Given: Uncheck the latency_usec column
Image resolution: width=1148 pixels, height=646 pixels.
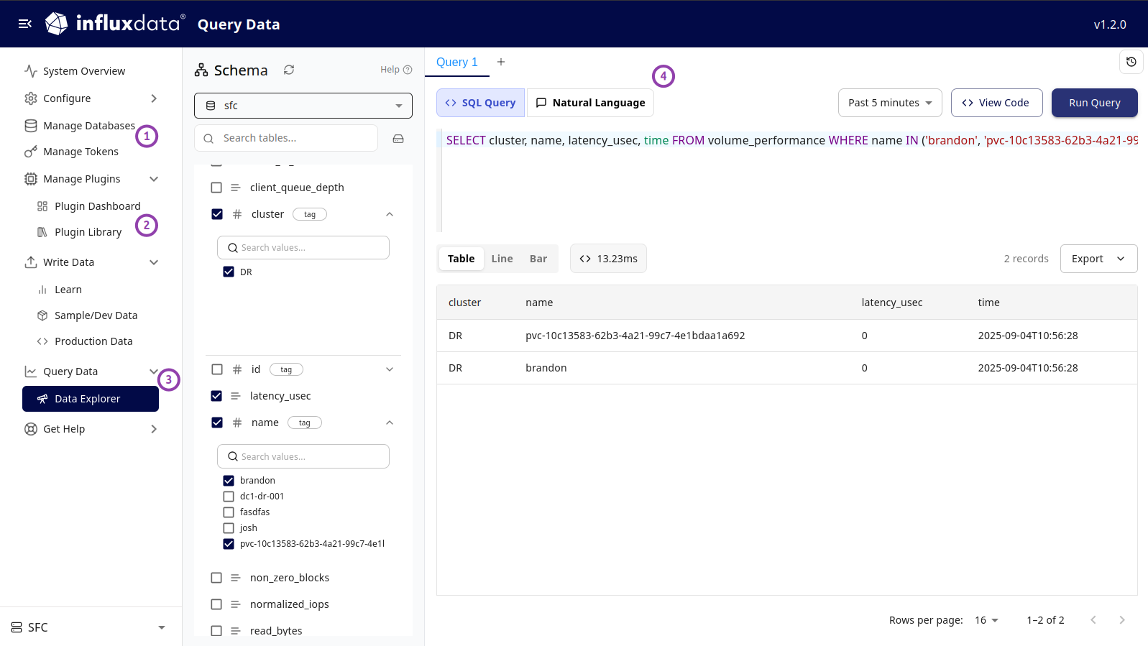Looking at the screenshot, I should point(216,396).
